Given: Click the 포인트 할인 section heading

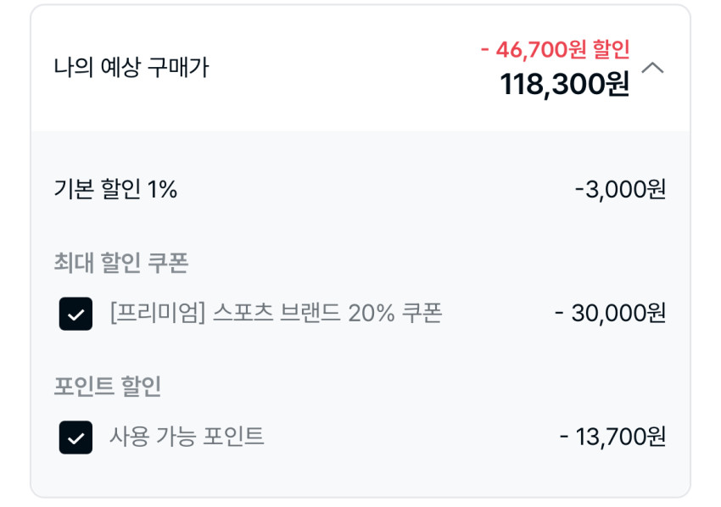Looking at the screenshot, I should [107, 387].
